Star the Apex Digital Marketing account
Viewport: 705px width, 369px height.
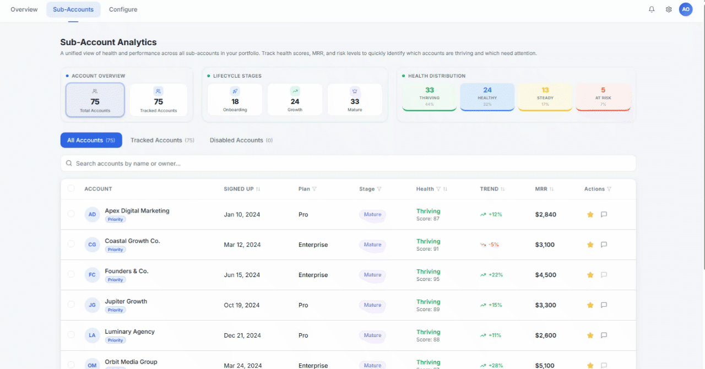point(590,214)
